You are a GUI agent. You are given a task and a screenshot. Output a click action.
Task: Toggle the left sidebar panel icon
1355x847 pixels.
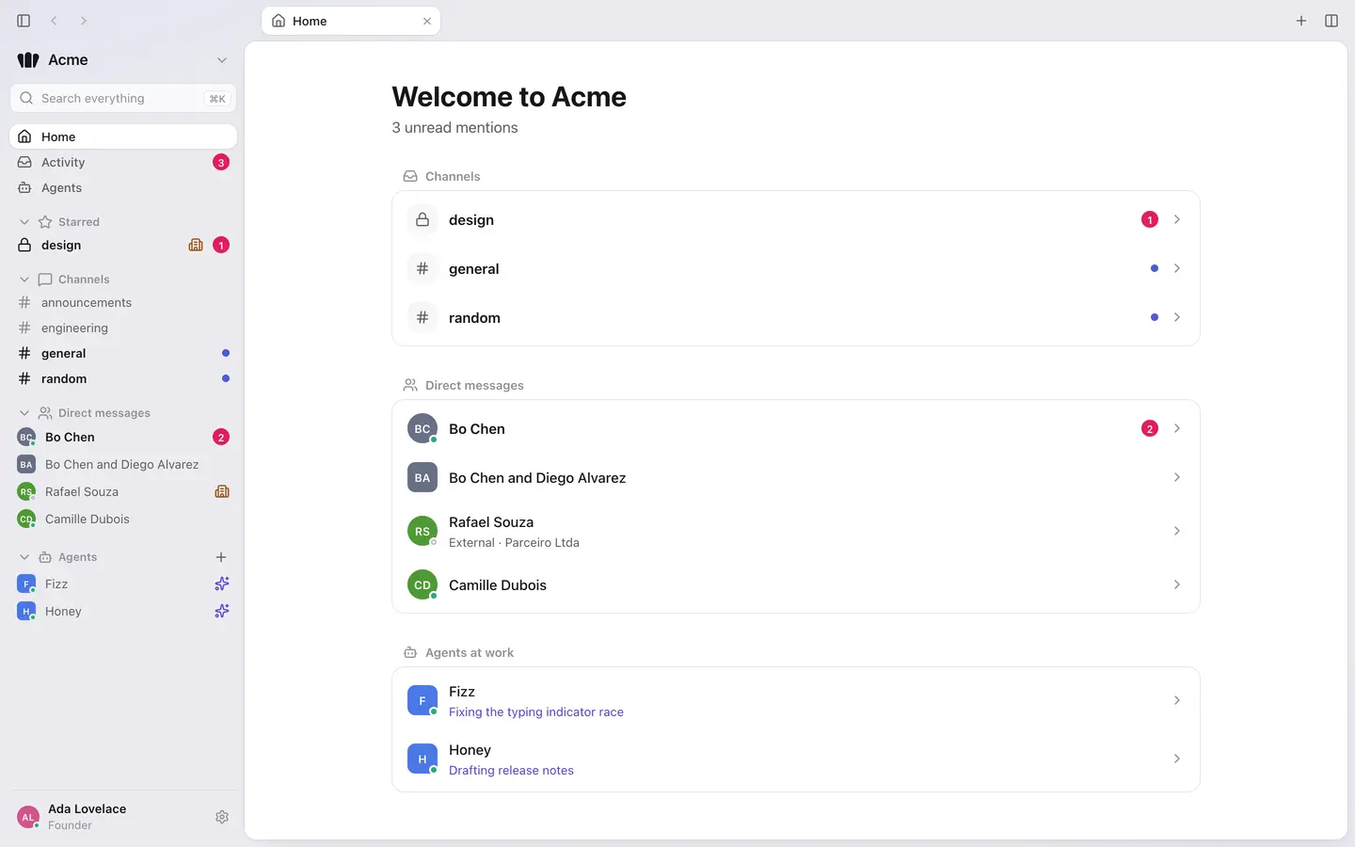click(24, 21)
